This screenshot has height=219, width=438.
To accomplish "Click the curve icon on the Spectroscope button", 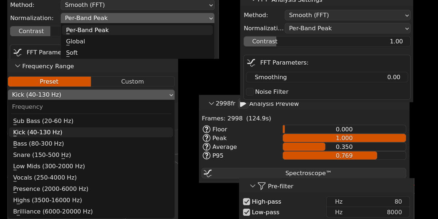I will [x=207, y=173].
